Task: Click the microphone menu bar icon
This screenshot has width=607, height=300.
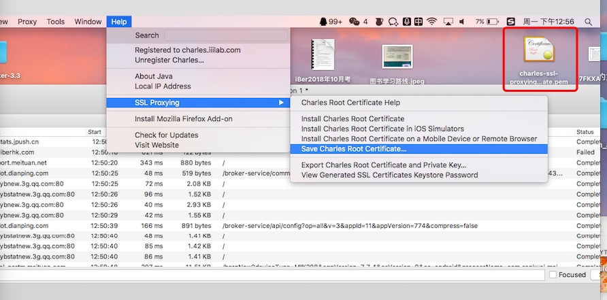Action: [406, 22]
